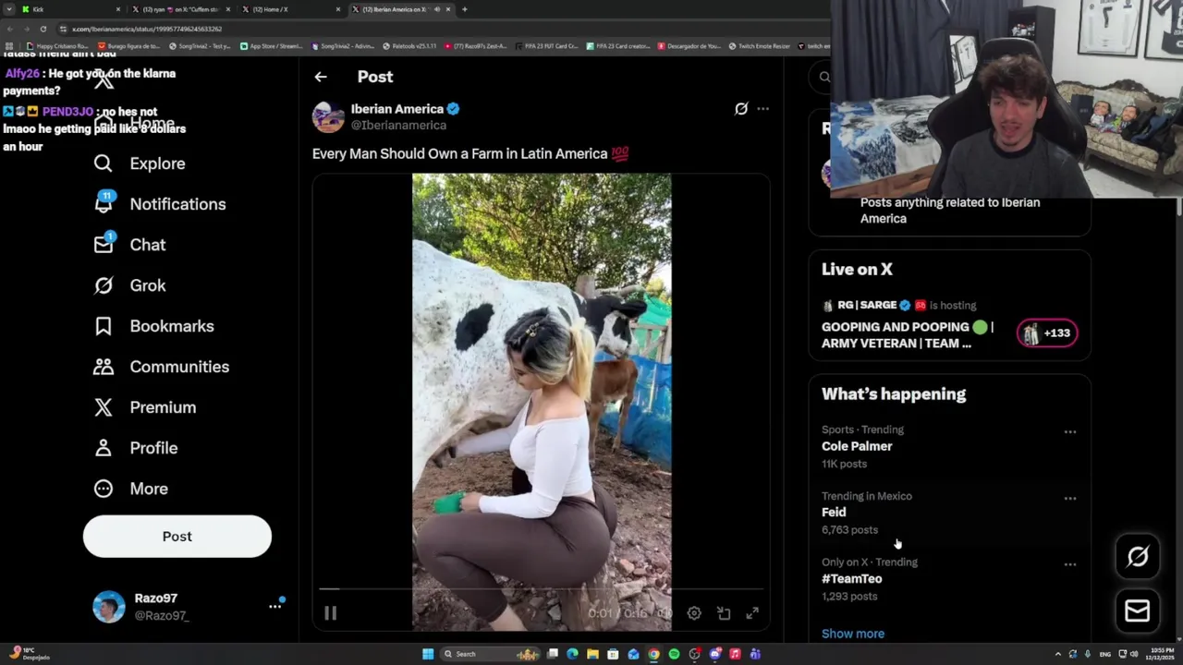Open the Windows Start menu

pyautogui.click(x=428, y=654)
